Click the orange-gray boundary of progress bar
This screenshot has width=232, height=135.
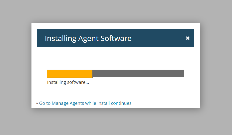click(93, 74)
